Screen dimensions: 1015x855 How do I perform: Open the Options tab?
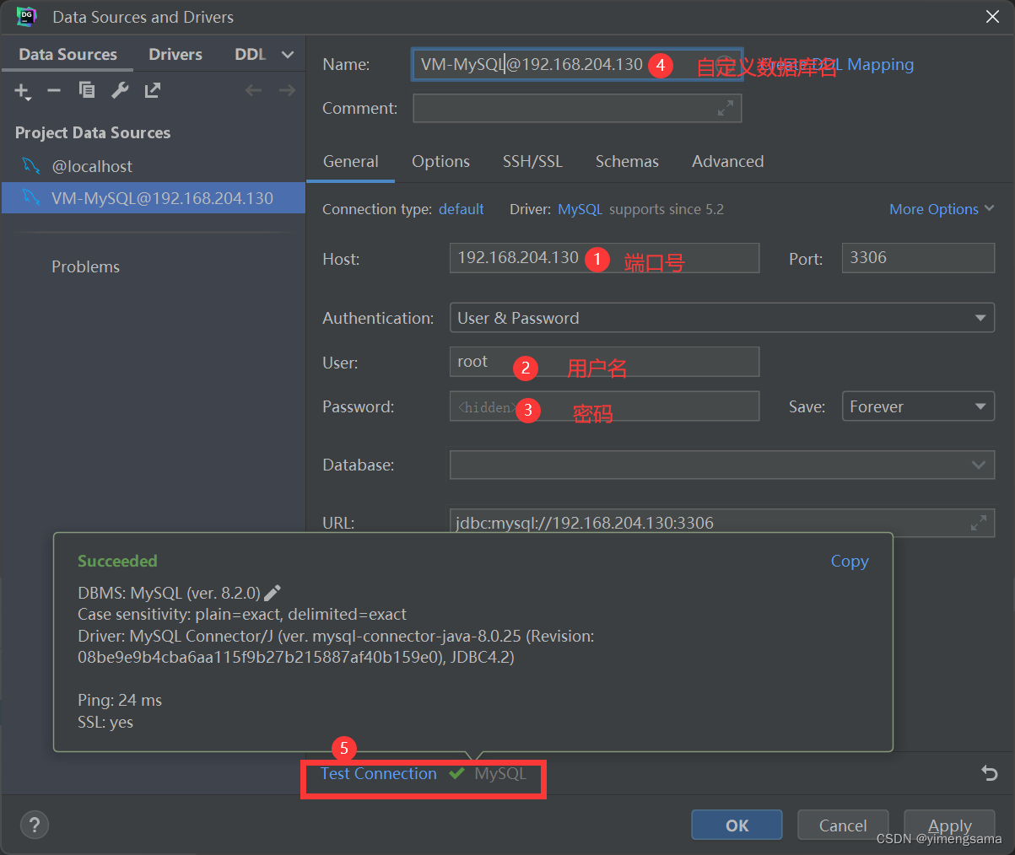pos(440,161)
